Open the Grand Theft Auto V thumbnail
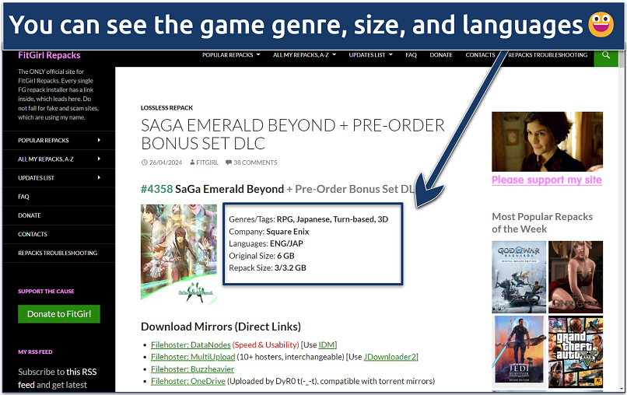Screen dimensions: 627x395 pos(576,351)
